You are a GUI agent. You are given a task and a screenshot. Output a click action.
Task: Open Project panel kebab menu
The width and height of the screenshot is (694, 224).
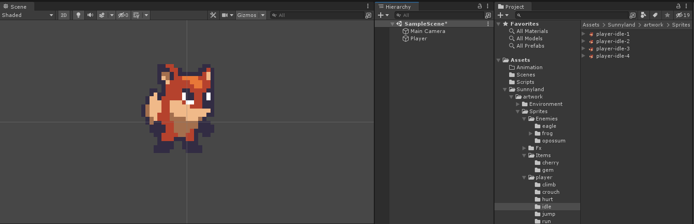[687, 6]
